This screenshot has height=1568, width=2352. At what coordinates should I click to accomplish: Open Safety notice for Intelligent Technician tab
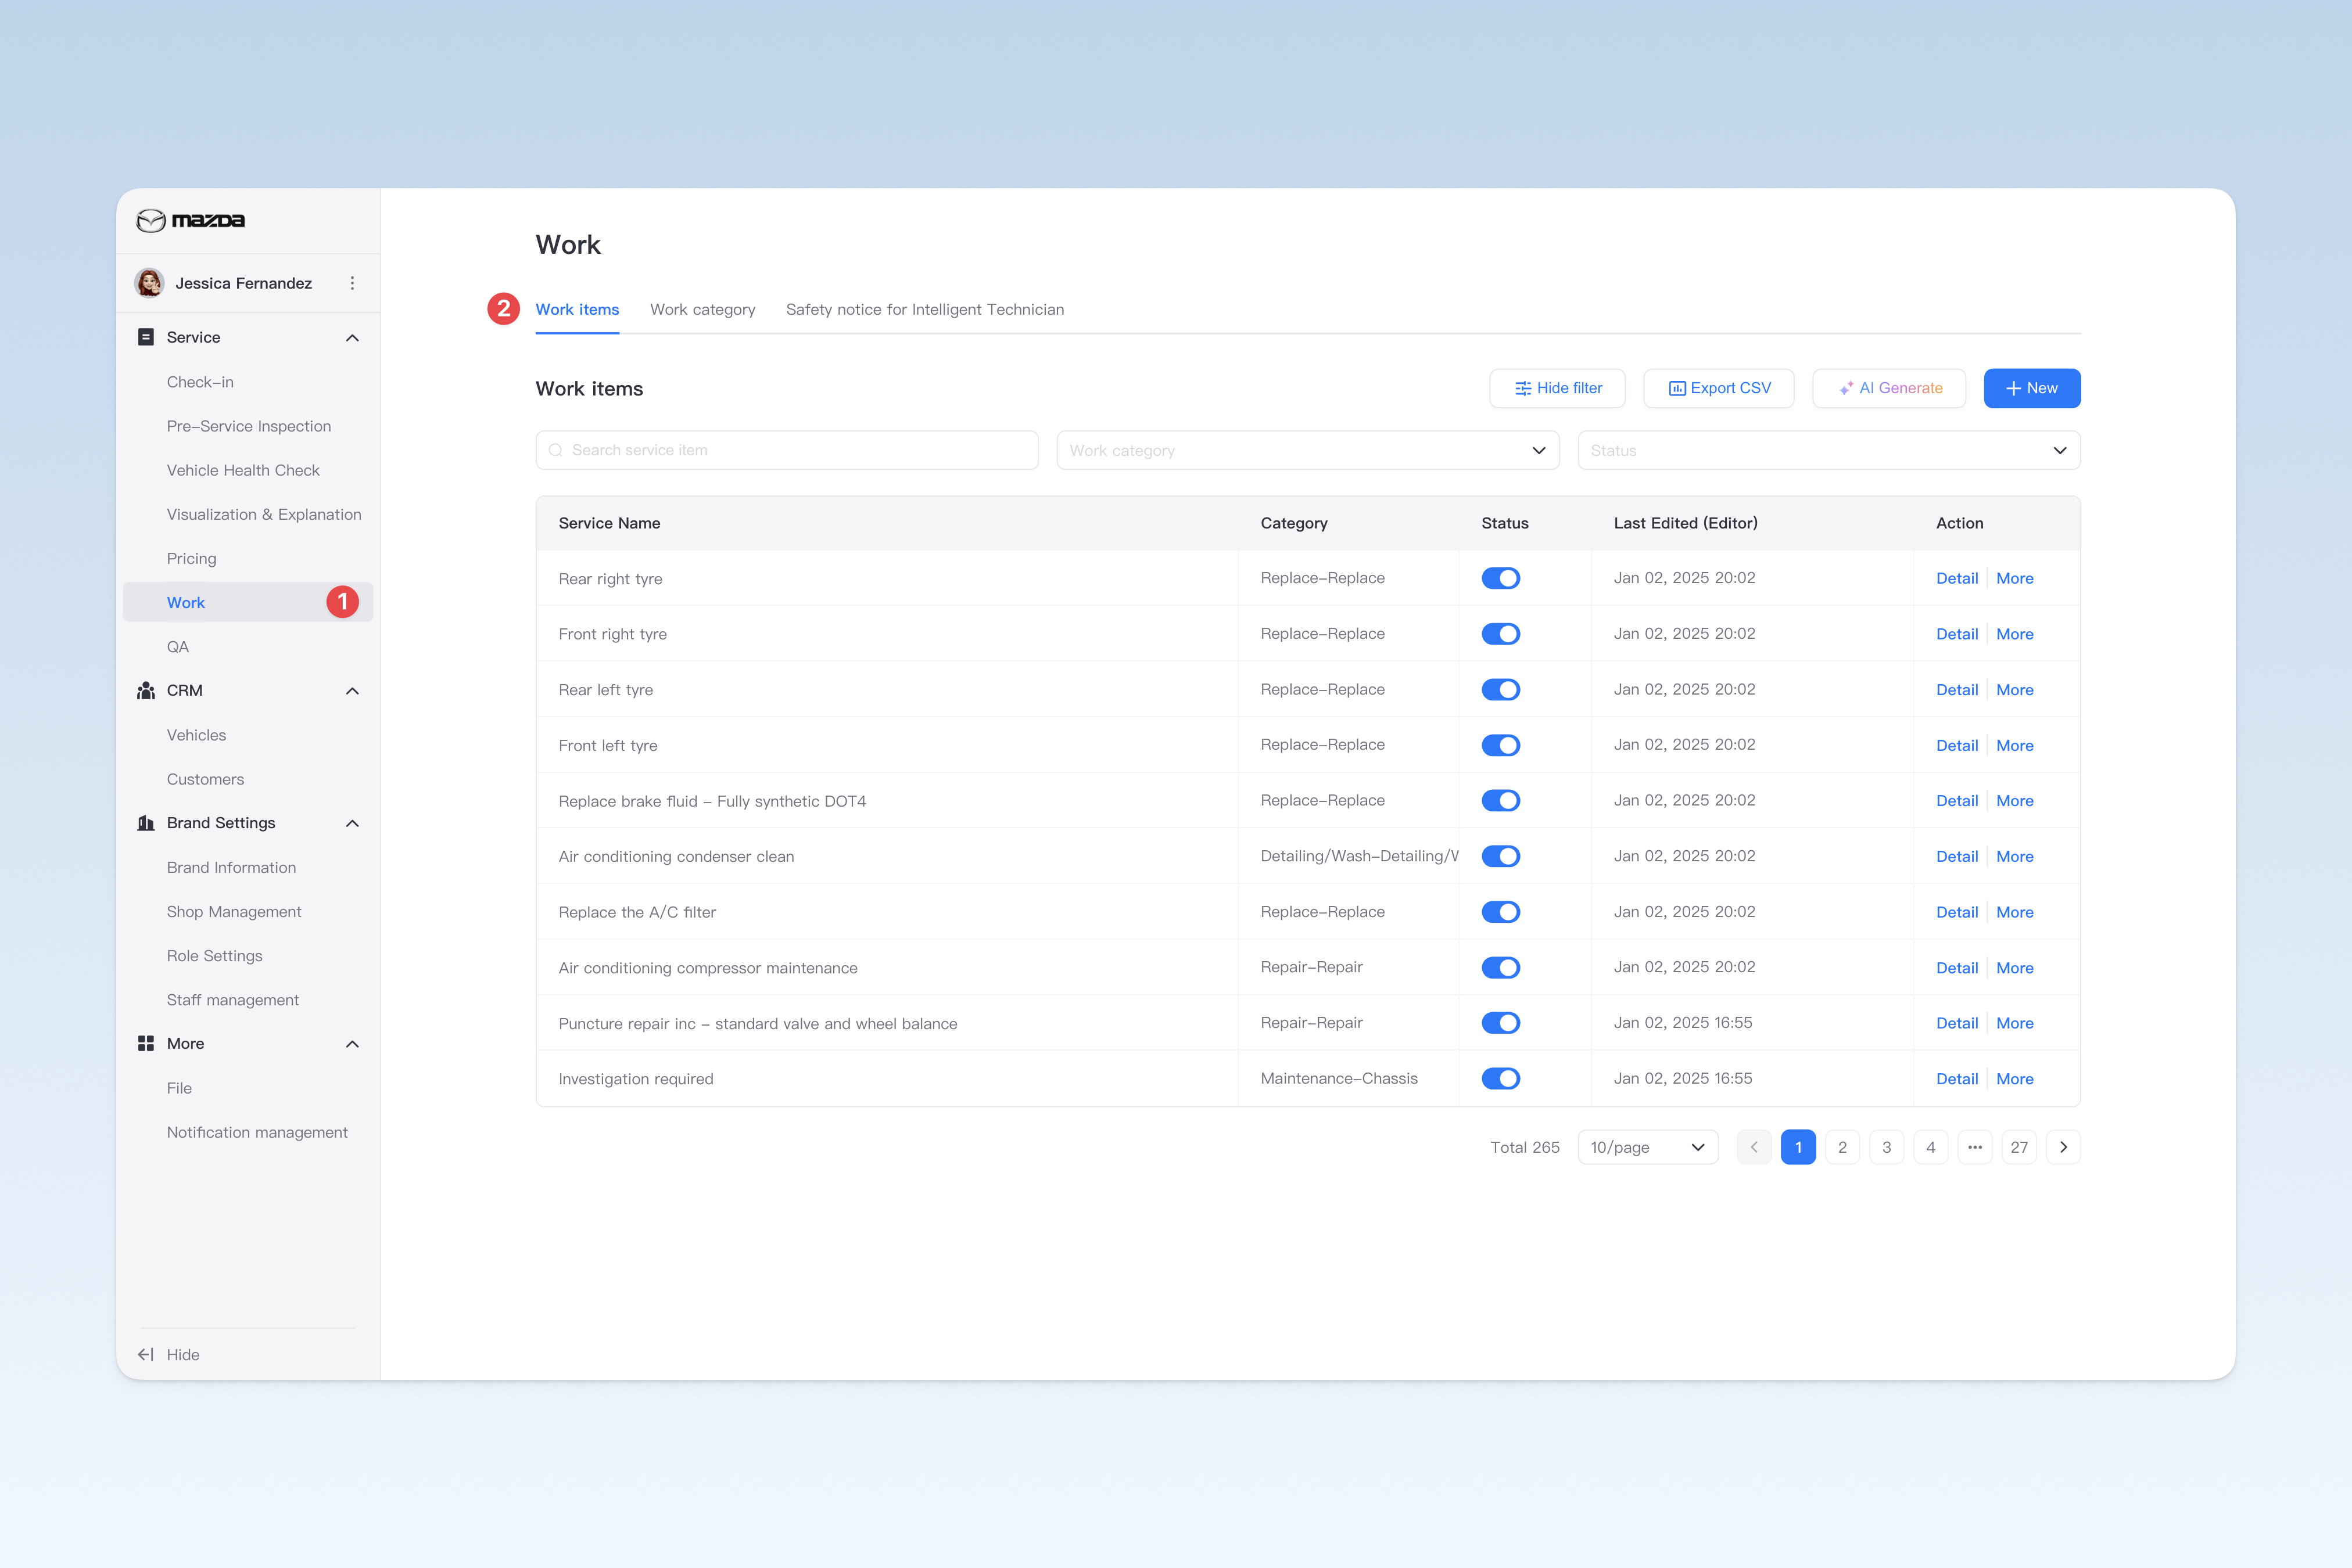click(x=924, y=309)
